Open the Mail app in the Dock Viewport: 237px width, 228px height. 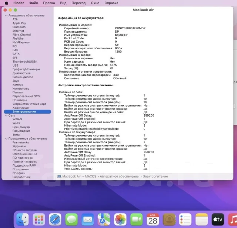click(88, 219)
